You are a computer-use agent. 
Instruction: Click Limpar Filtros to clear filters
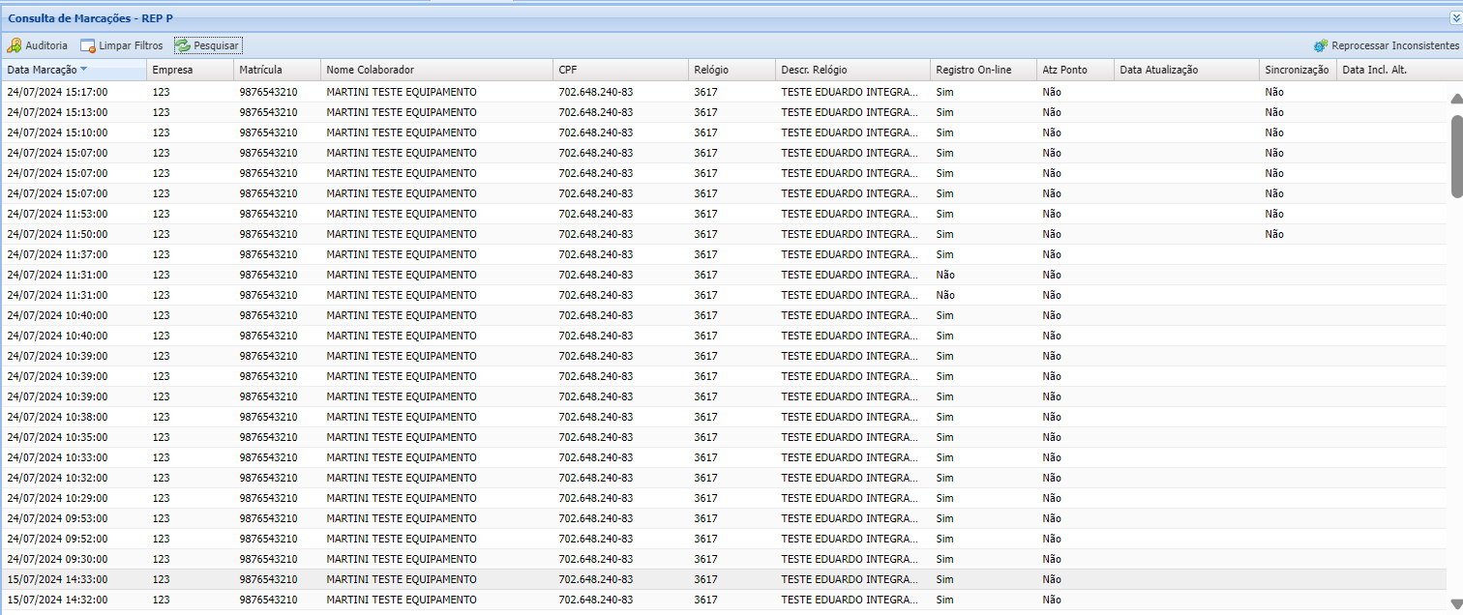[x=122, y=45]
